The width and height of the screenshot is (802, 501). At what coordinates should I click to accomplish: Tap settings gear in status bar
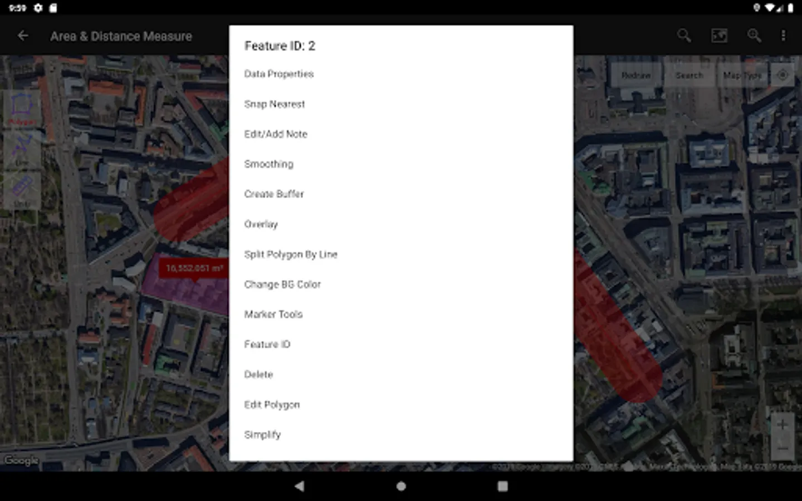[38, 8]
